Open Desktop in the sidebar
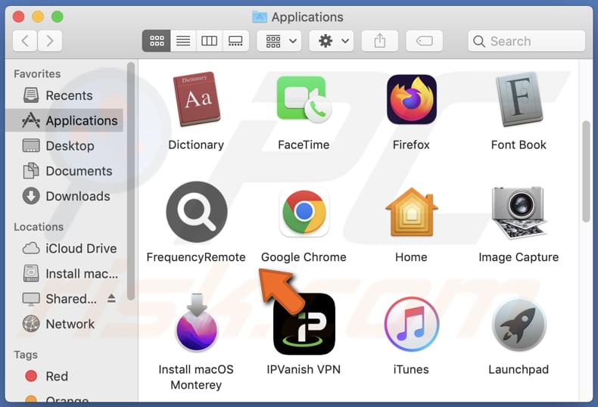This screenshot has height=407, width=598. [64, 145]
